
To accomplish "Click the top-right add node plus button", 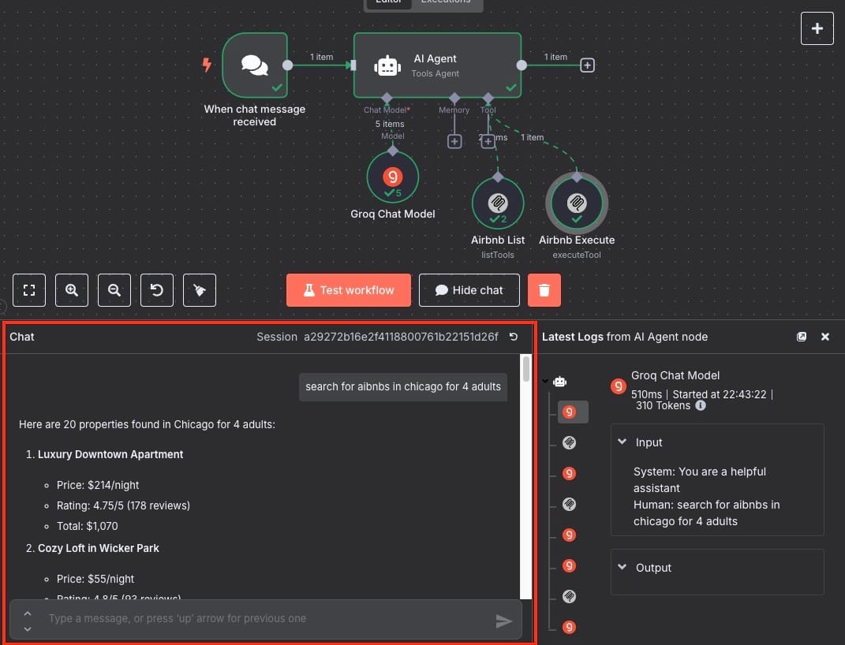I will [817, 28].
